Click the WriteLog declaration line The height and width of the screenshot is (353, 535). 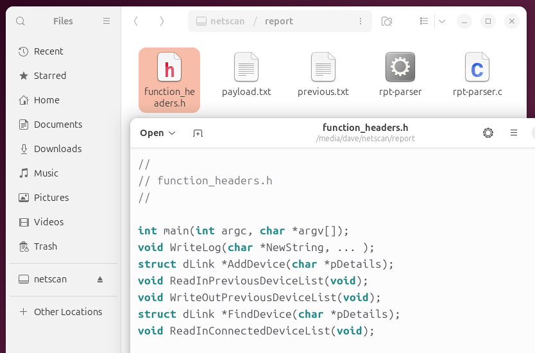[256, 248]
